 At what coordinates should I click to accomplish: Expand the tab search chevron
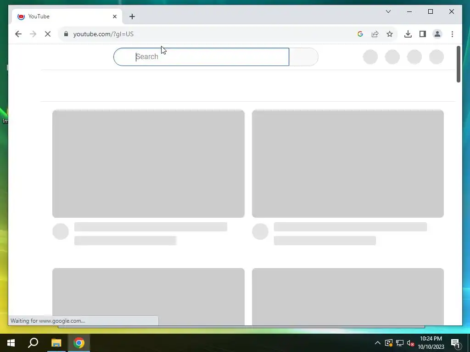pos(388,11)
